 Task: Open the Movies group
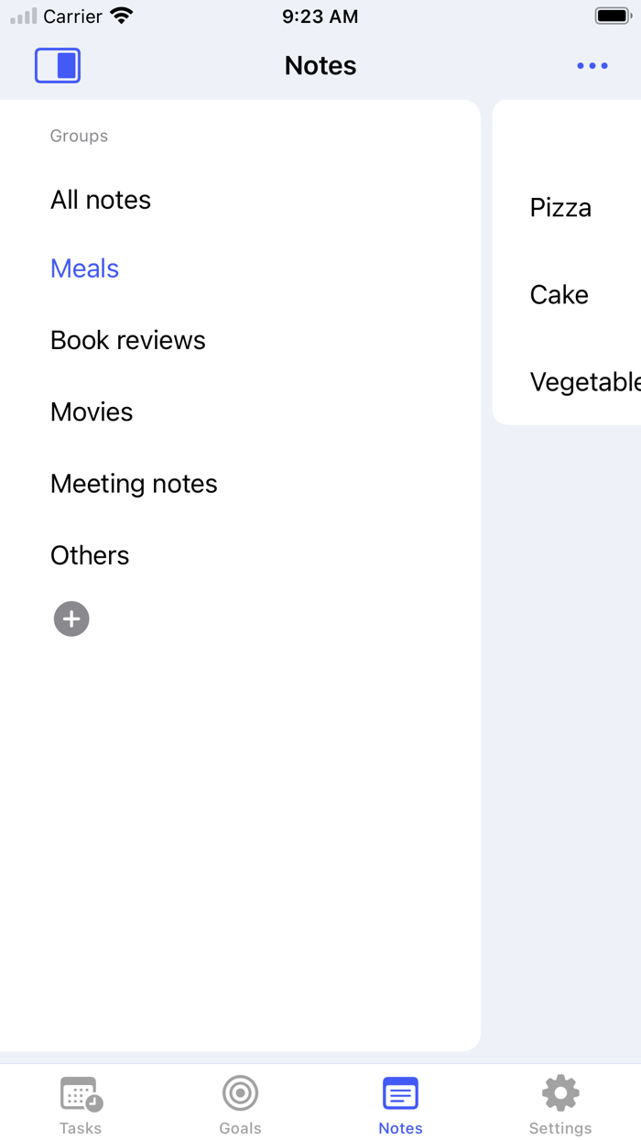(92, 411)
